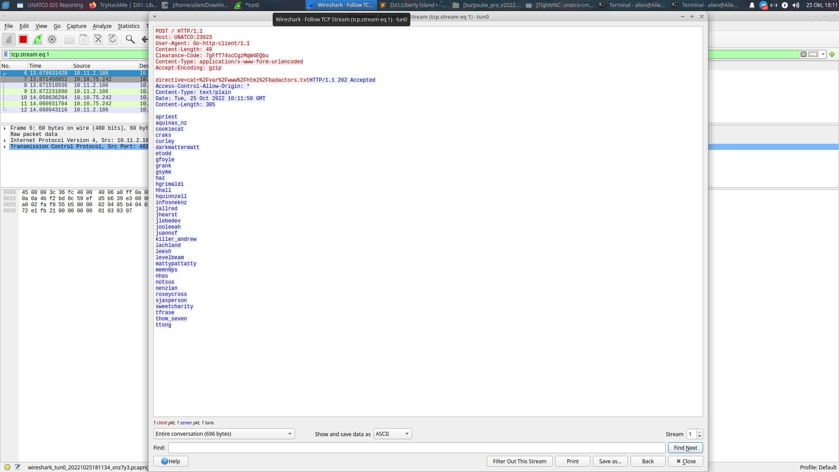Expand the Frame 6 packet details

(4, 128)
